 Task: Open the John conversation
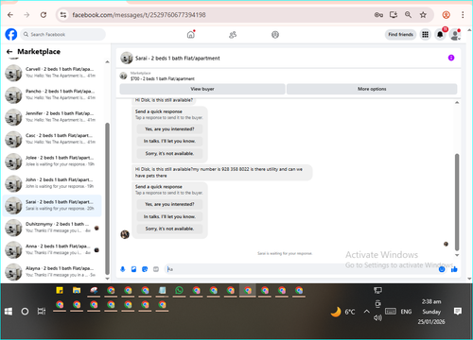pos(52,183)
